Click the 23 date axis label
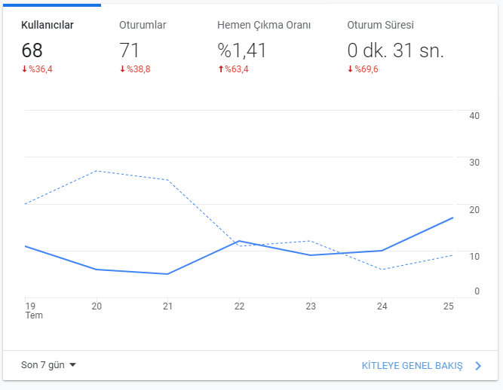This screenshot has height=390, width=503. [x=311, y=306]
